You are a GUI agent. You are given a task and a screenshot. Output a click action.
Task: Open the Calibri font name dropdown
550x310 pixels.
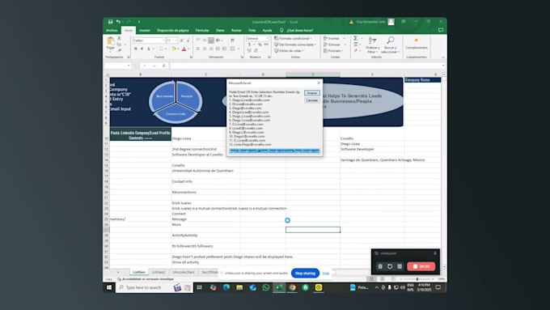pos(163,40)
